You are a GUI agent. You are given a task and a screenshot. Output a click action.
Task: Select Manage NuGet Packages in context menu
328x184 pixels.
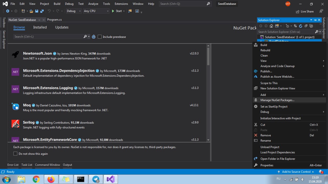pyautogui.click(x=289, y=100)
